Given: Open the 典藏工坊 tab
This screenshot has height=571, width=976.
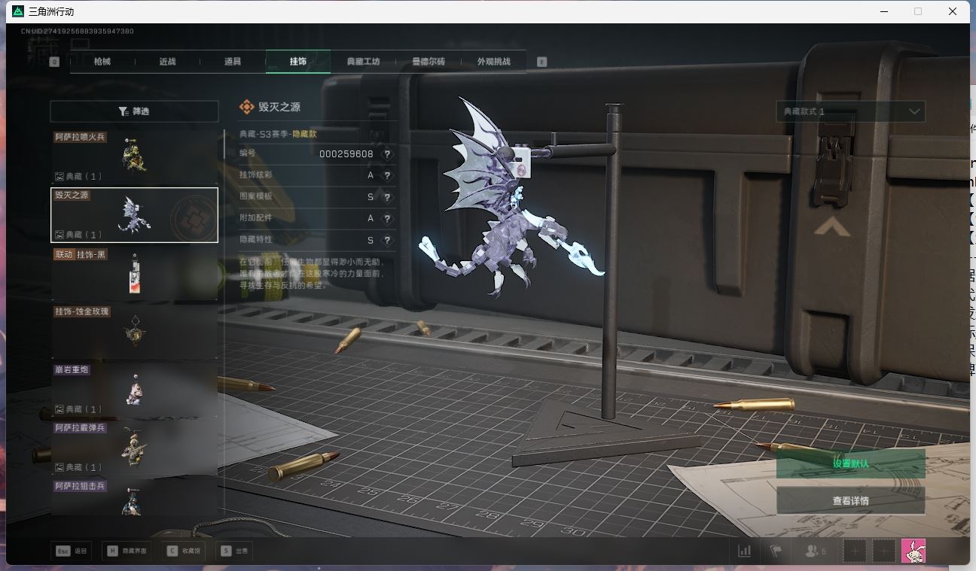Looking at the screenshot, I should coord(363,62).
